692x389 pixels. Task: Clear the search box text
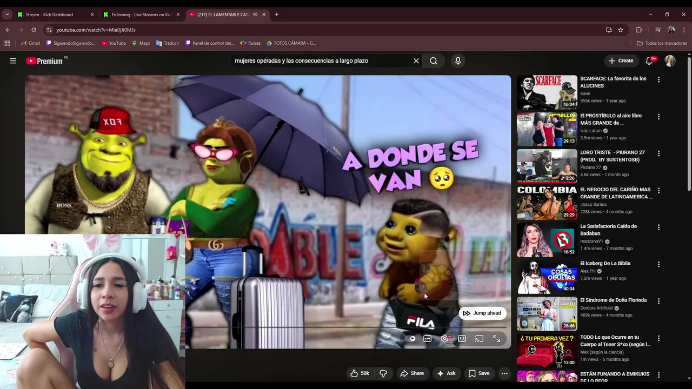coord(416,61)
